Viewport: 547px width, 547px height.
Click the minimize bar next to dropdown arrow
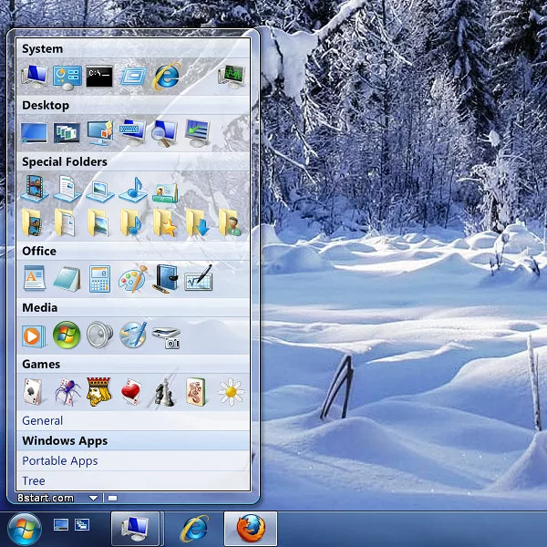[x=112, y=498]
